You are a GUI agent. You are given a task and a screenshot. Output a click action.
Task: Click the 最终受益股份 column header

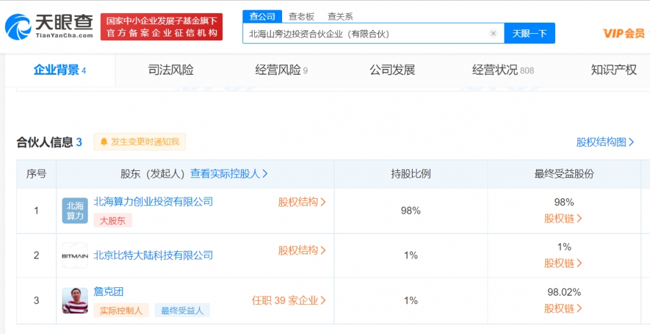pyautogui.click(x=564, y=174)
